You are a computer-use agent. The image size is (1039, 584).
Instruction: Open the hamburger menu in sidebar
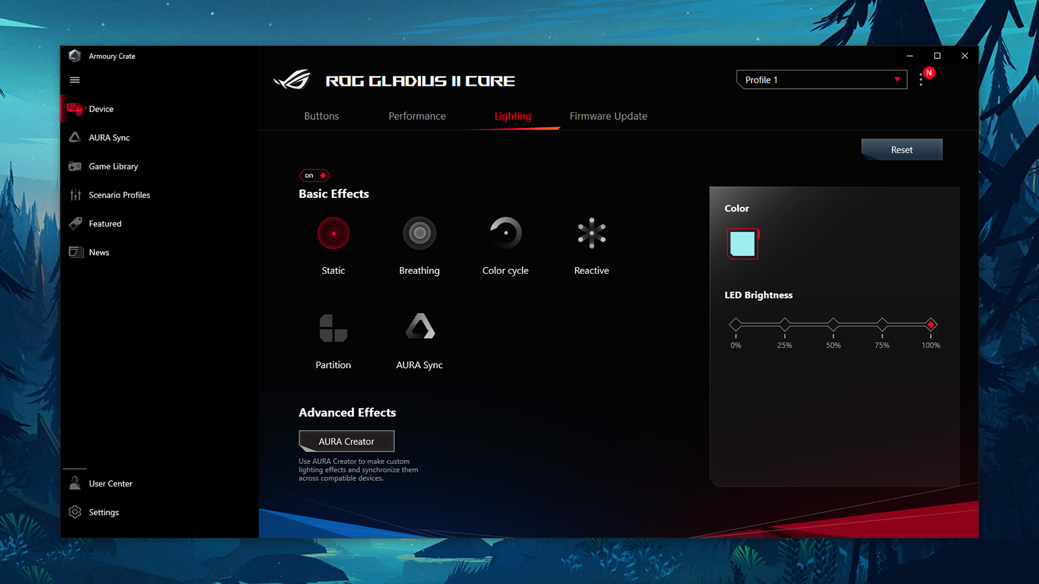click(75, 80)
